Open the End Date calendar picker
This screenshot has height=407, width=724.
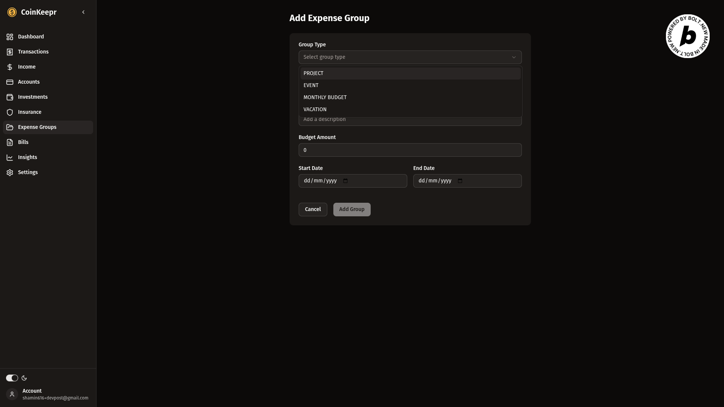tap(460, 181)
